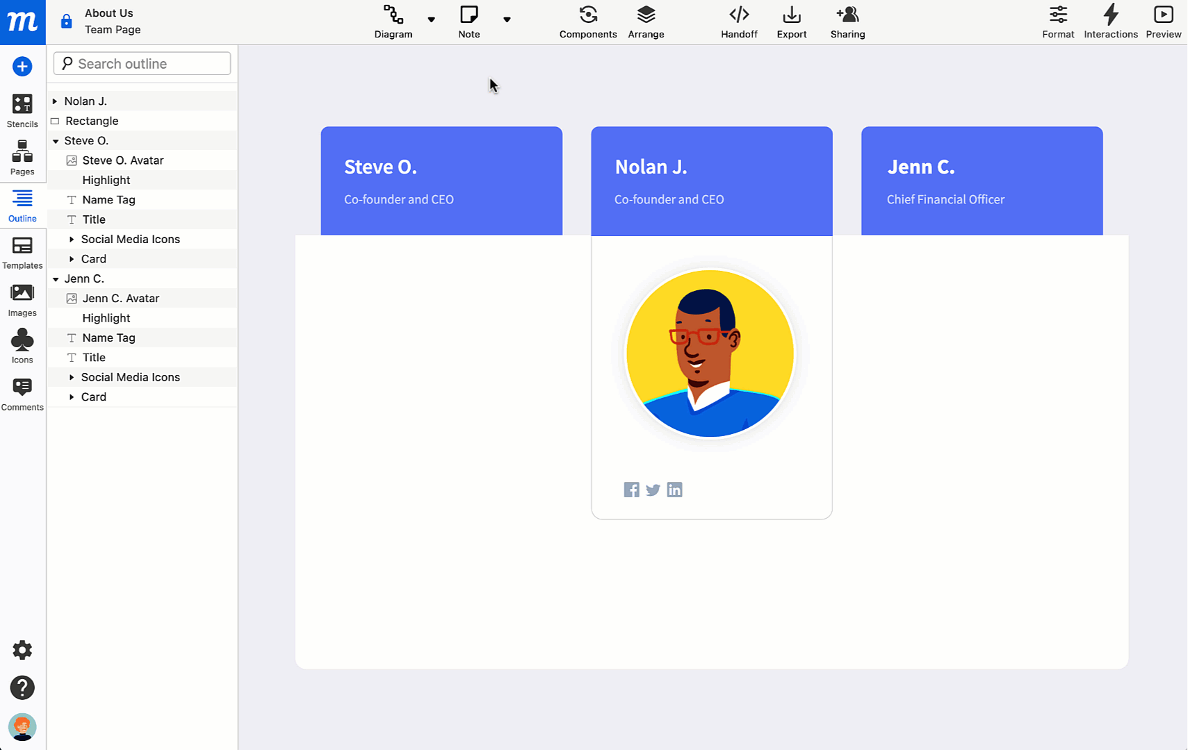Click the Search outline field
This screenshot has height=750, width=1188.
(x=141, y=63)
